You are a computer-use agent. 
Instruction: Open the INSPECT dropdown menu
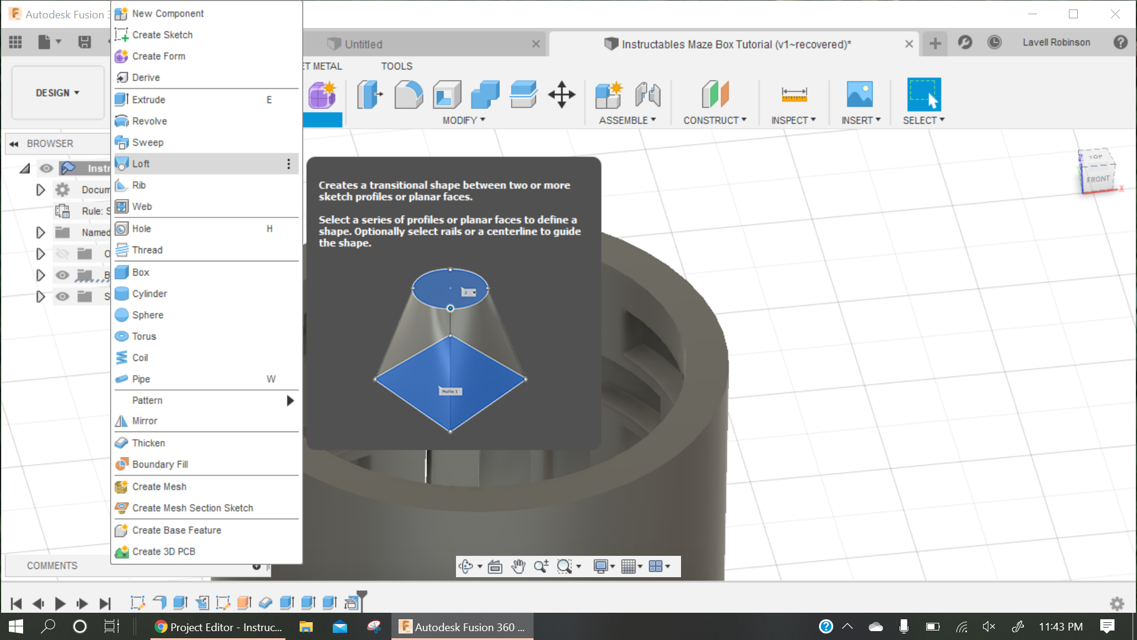tap(794, 120)
